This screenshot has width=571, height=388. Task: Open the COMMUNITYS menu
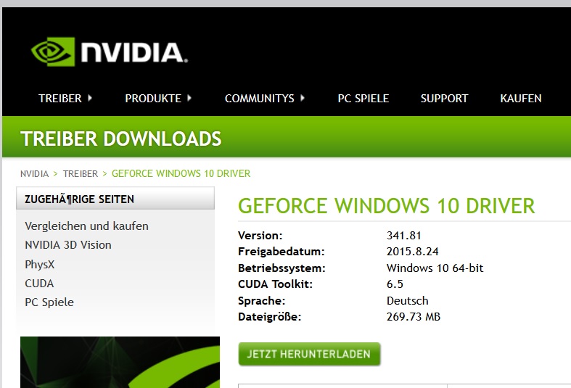pos(259,99)
